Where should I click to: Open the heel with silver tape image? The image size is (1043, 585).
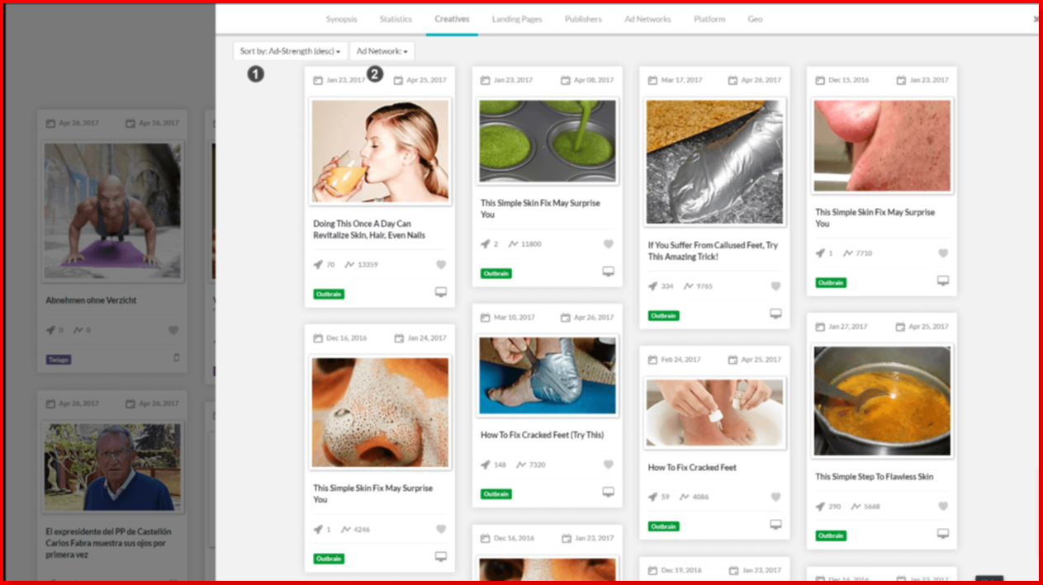point(548,375)
